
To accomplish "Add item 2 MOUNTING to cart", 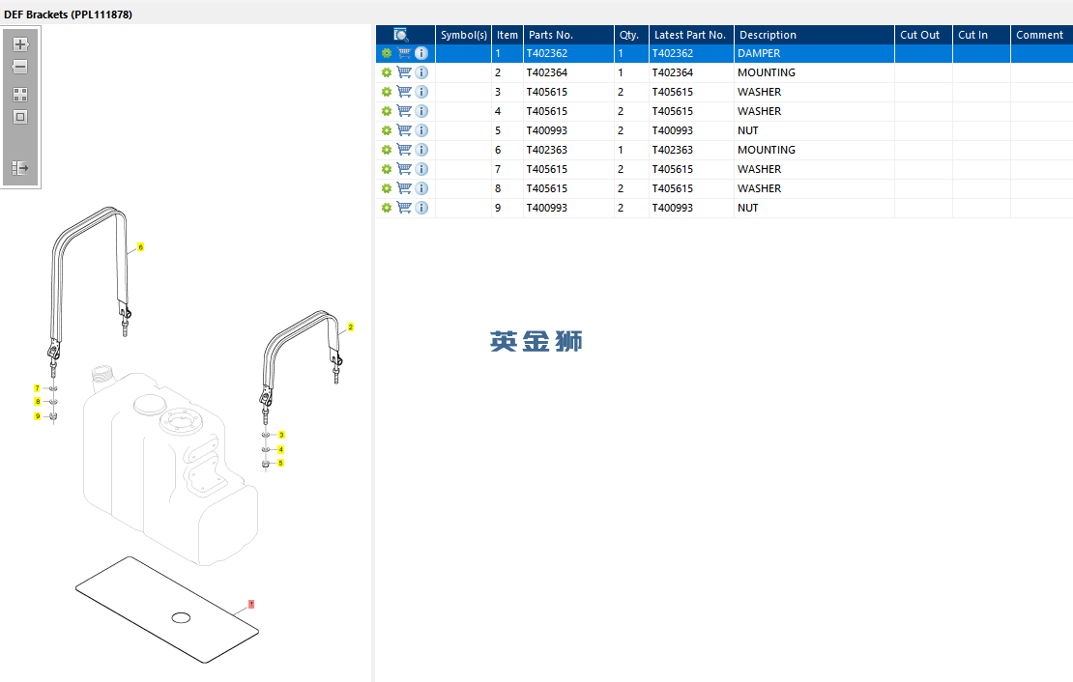I will click(404, 72).
